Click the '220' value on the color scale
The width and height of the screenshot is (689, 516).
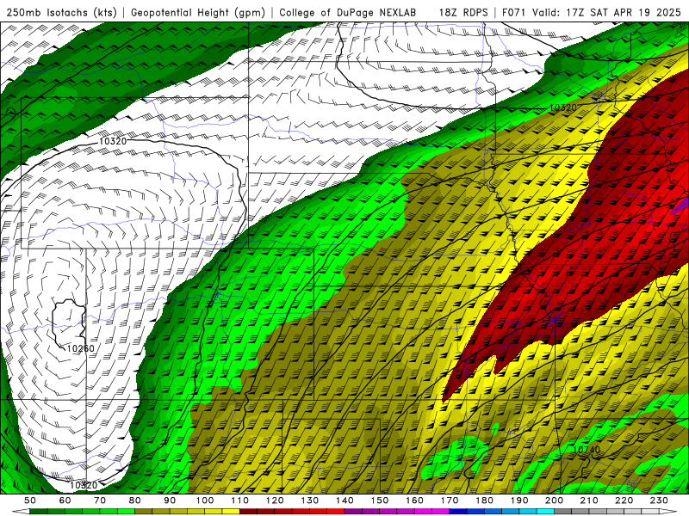[624, 501]
